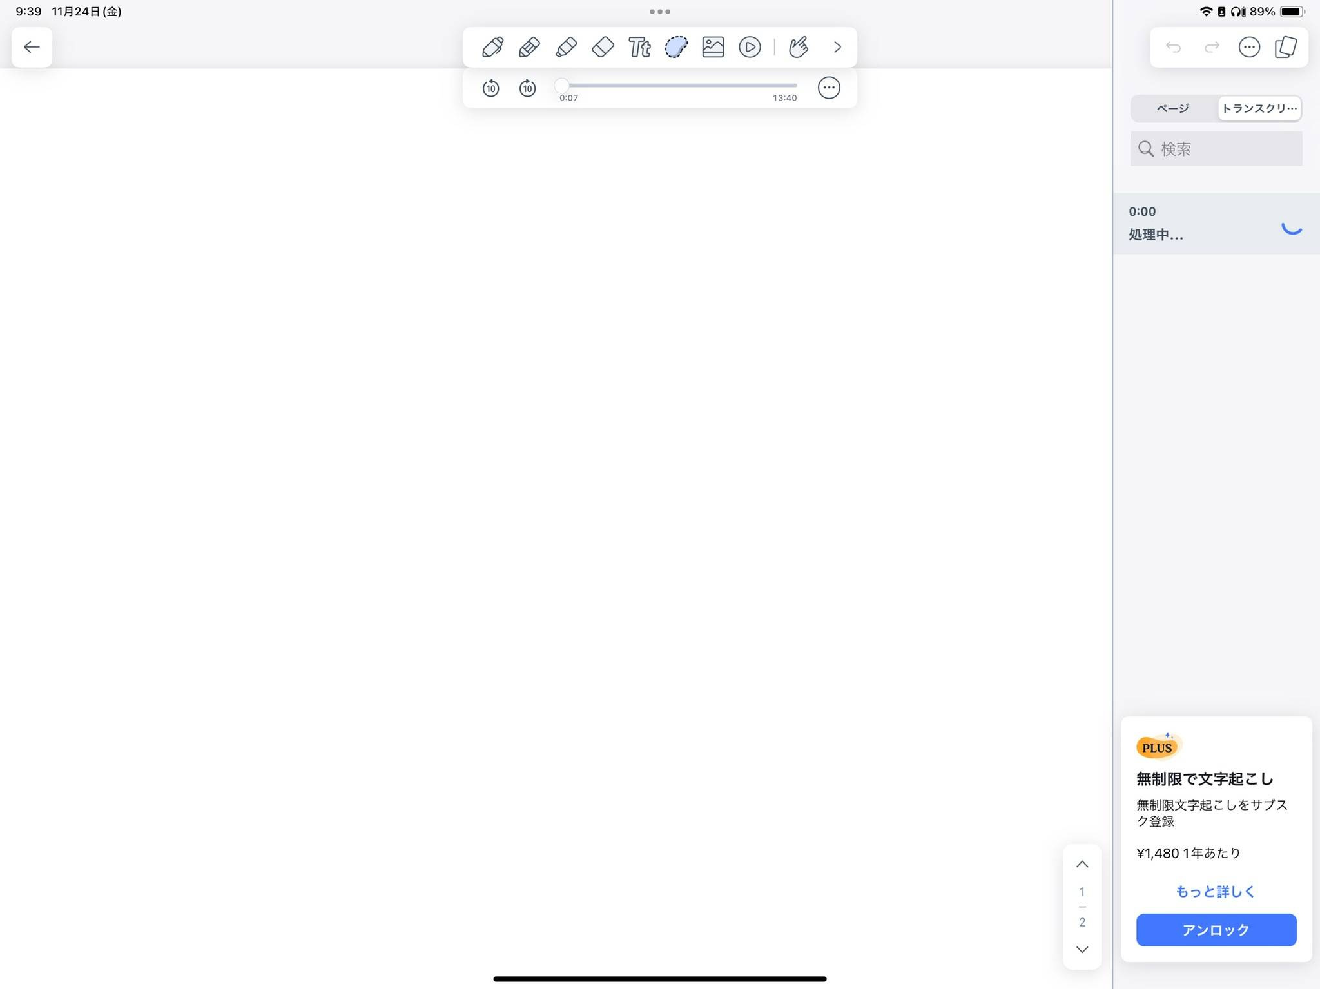Tap もっと詳しく link in PLUS promo
Screen dimensions: 1320x989
pyautogui.click(x=1214, y=891)
